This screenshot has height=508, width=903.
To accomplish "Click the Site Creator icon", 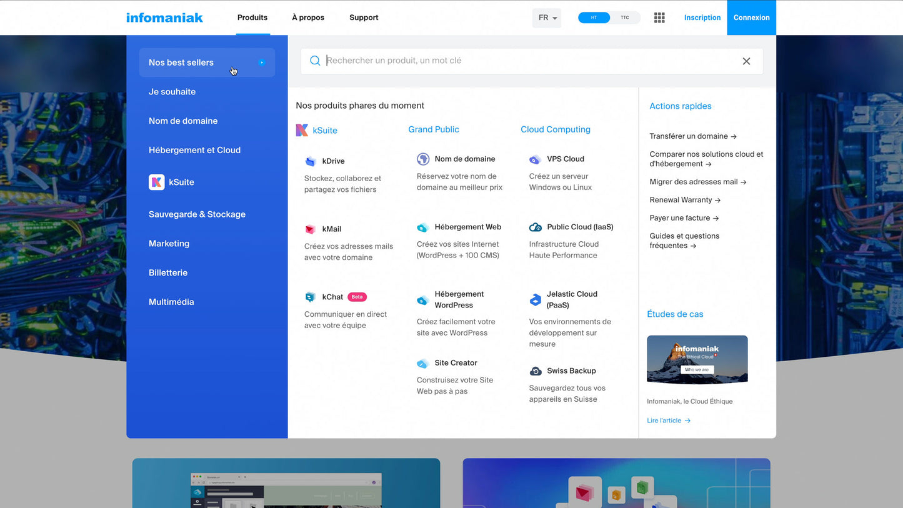I will (423, 363).
